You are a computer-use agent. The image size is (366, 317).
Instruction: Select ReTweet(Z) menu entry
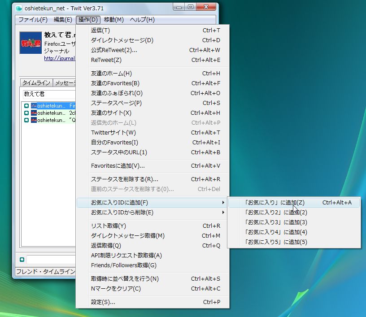(153, 60)
